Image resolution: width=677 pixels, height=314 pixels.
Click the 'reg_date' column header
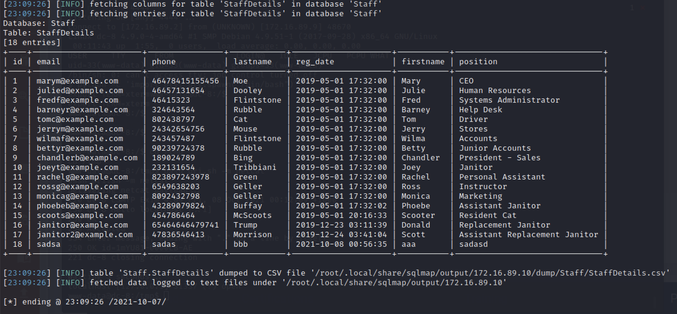[x=315, y=62]
